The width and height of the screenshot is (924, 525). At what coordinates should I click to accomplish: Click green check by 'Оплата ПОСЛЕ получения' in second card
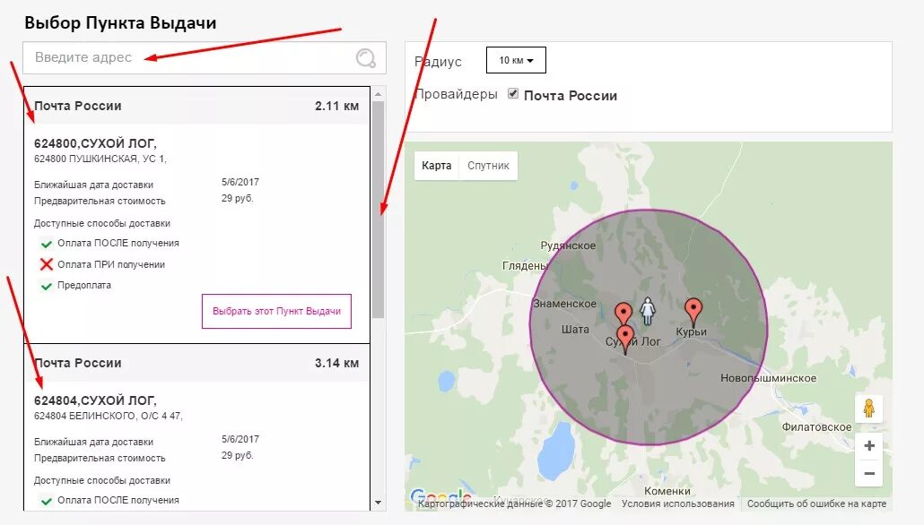point(47,501)
